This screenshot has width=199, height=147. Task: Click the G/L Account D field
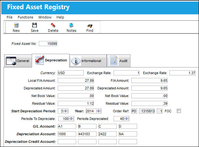[x=128, y=126]
